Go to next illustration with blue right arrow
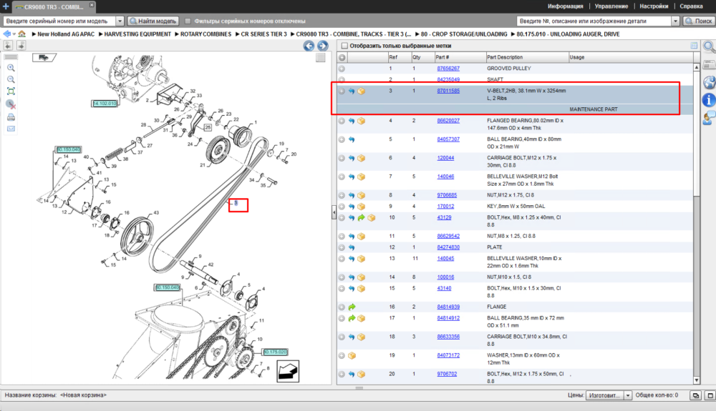Viewport: 716px width, 411px height. [323, 46]
